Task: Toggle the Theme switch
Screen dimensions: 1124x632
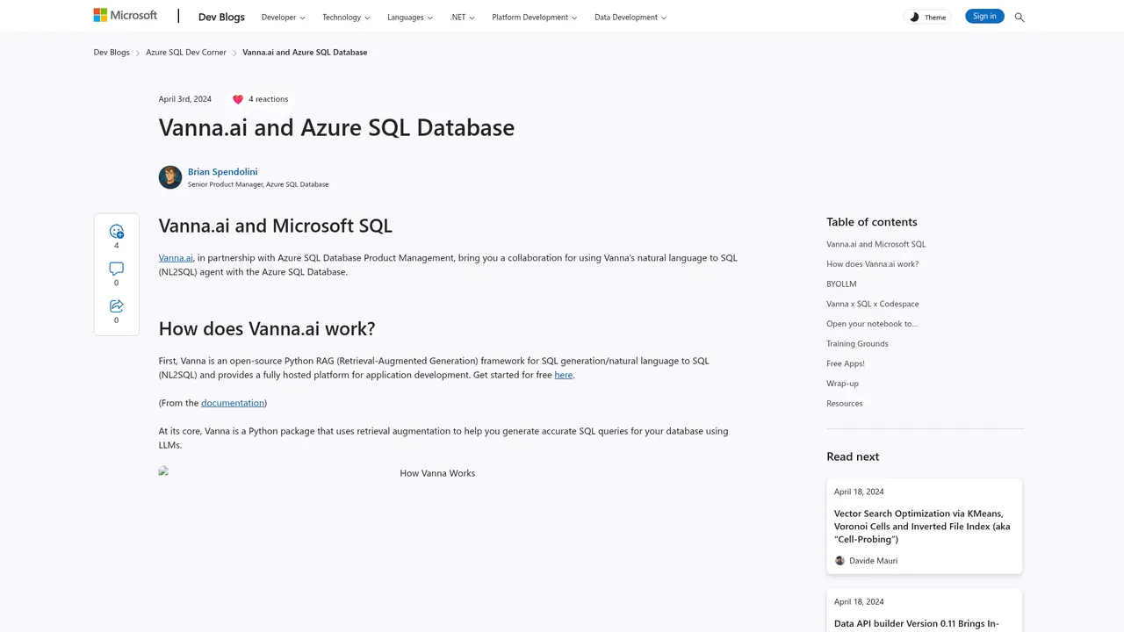Action: (x=927, y=17)
